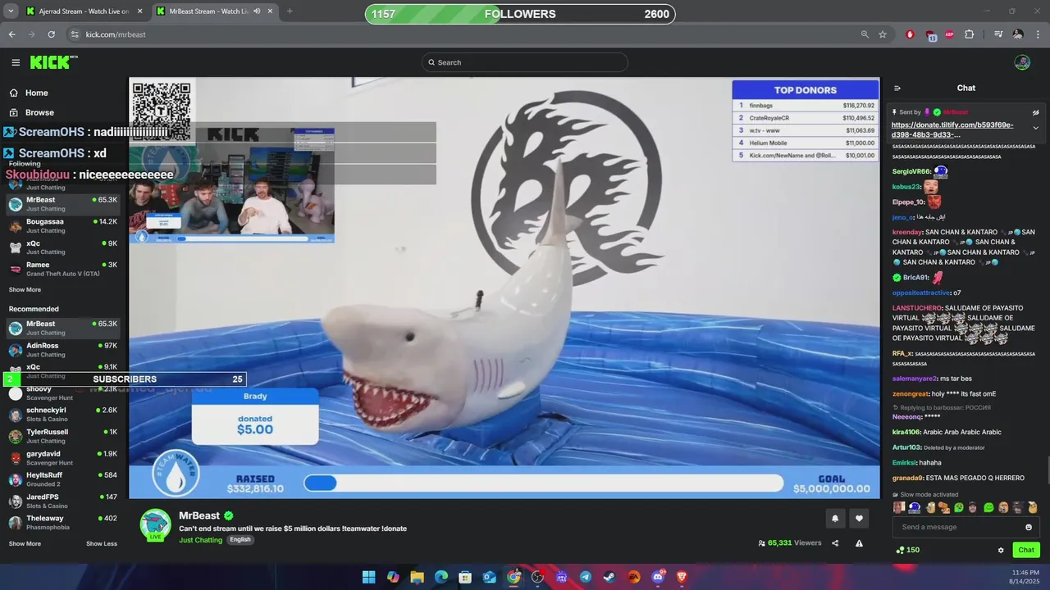Open File Explorer from the taskbar
The width and height of the screenshot is (1050, 590).
pos(417,577)
